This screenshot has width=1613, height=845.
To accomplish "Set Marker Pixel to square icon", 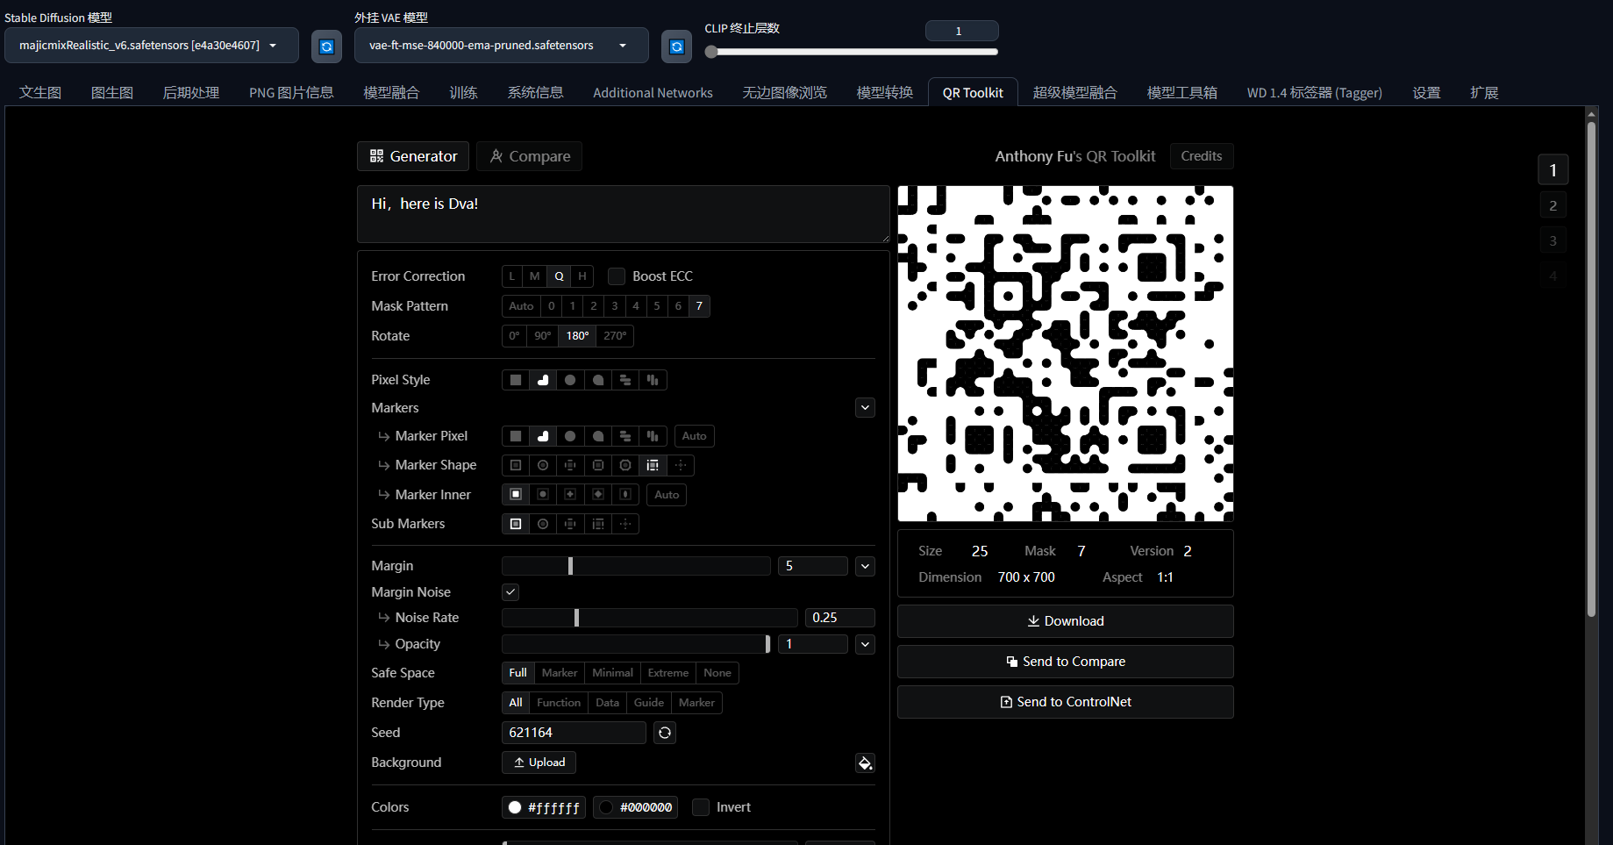I will pyautogui.click(x=516, y=436).
